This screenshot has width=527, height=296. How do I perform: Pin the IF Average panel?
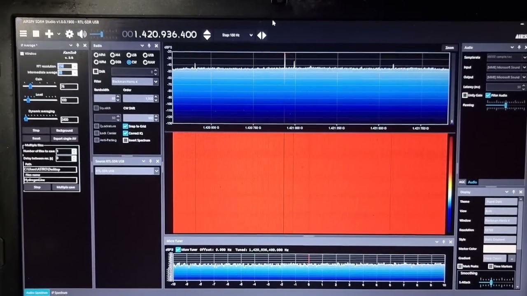point(77,46)
